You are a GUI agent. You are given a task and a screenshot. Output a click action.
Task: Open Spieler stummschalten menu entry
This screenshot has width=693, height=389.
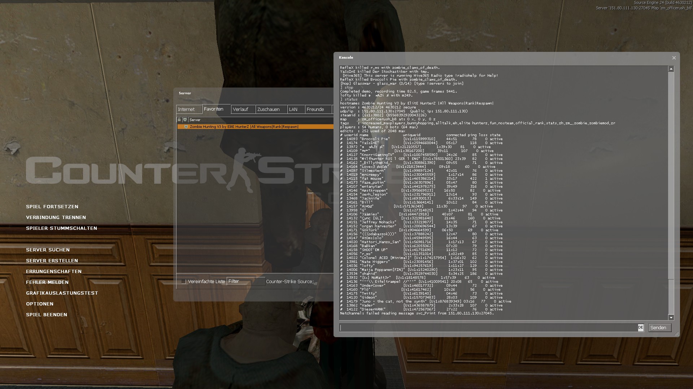[61, 228]
